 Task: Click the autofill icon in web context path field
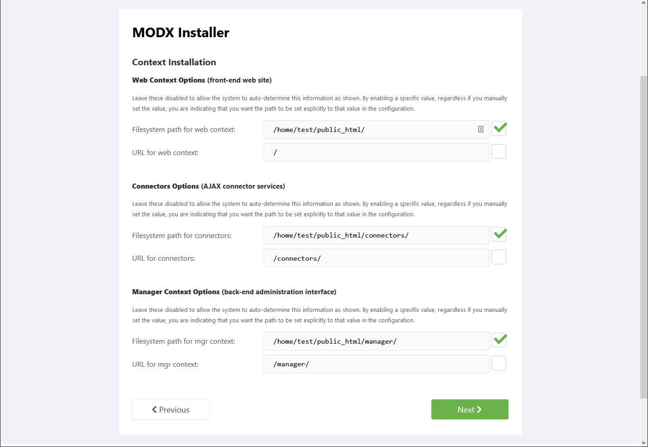coord(481,129)
